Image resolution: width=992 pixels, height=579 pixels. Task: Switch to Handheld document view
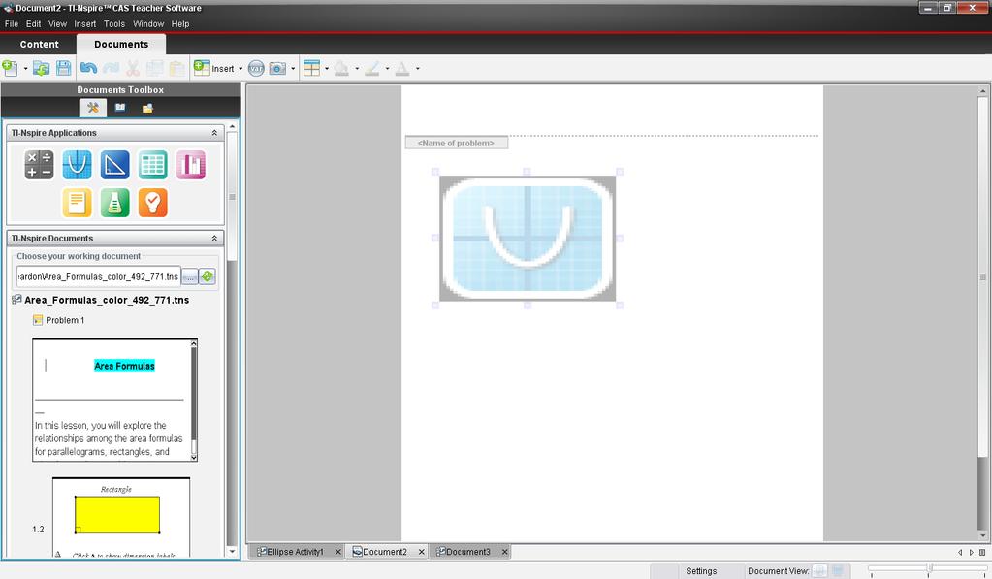pyautogui.click(x=819, y=571)
